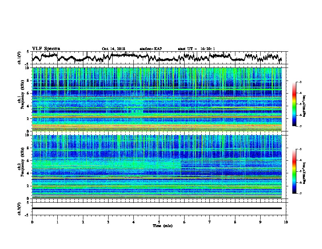Click the ch.1 color bar log(PSD) label
This screenshot has height=249, width=322.
click(304, 106)
